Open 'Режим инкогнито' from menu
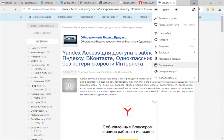Image resolution: width=224 pixels, height=140 pixels. [175, 25]
